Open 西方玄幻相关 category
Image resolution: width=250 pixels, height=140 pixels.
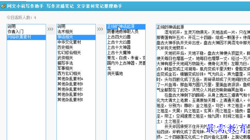pos(76,73)
